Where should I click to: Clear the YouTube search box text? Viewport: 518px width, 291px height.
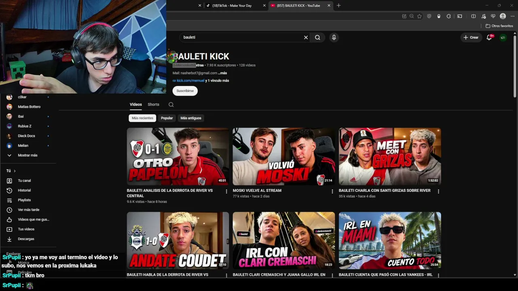pyautogui.click(x=306, y=37)
